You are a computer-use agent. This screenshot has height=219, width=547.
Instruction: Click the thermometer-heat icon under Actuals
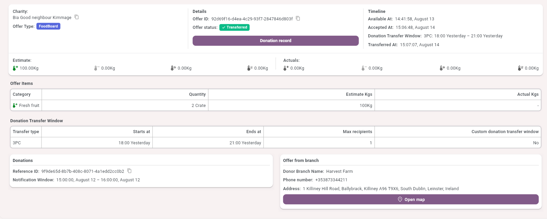click(520, 68)
